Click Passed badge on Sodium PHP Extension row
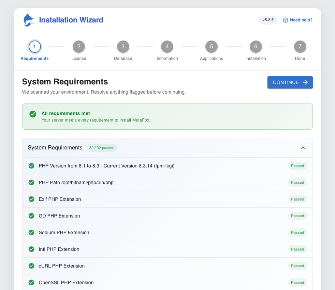335x290 pixels. (x=297, y=232)
